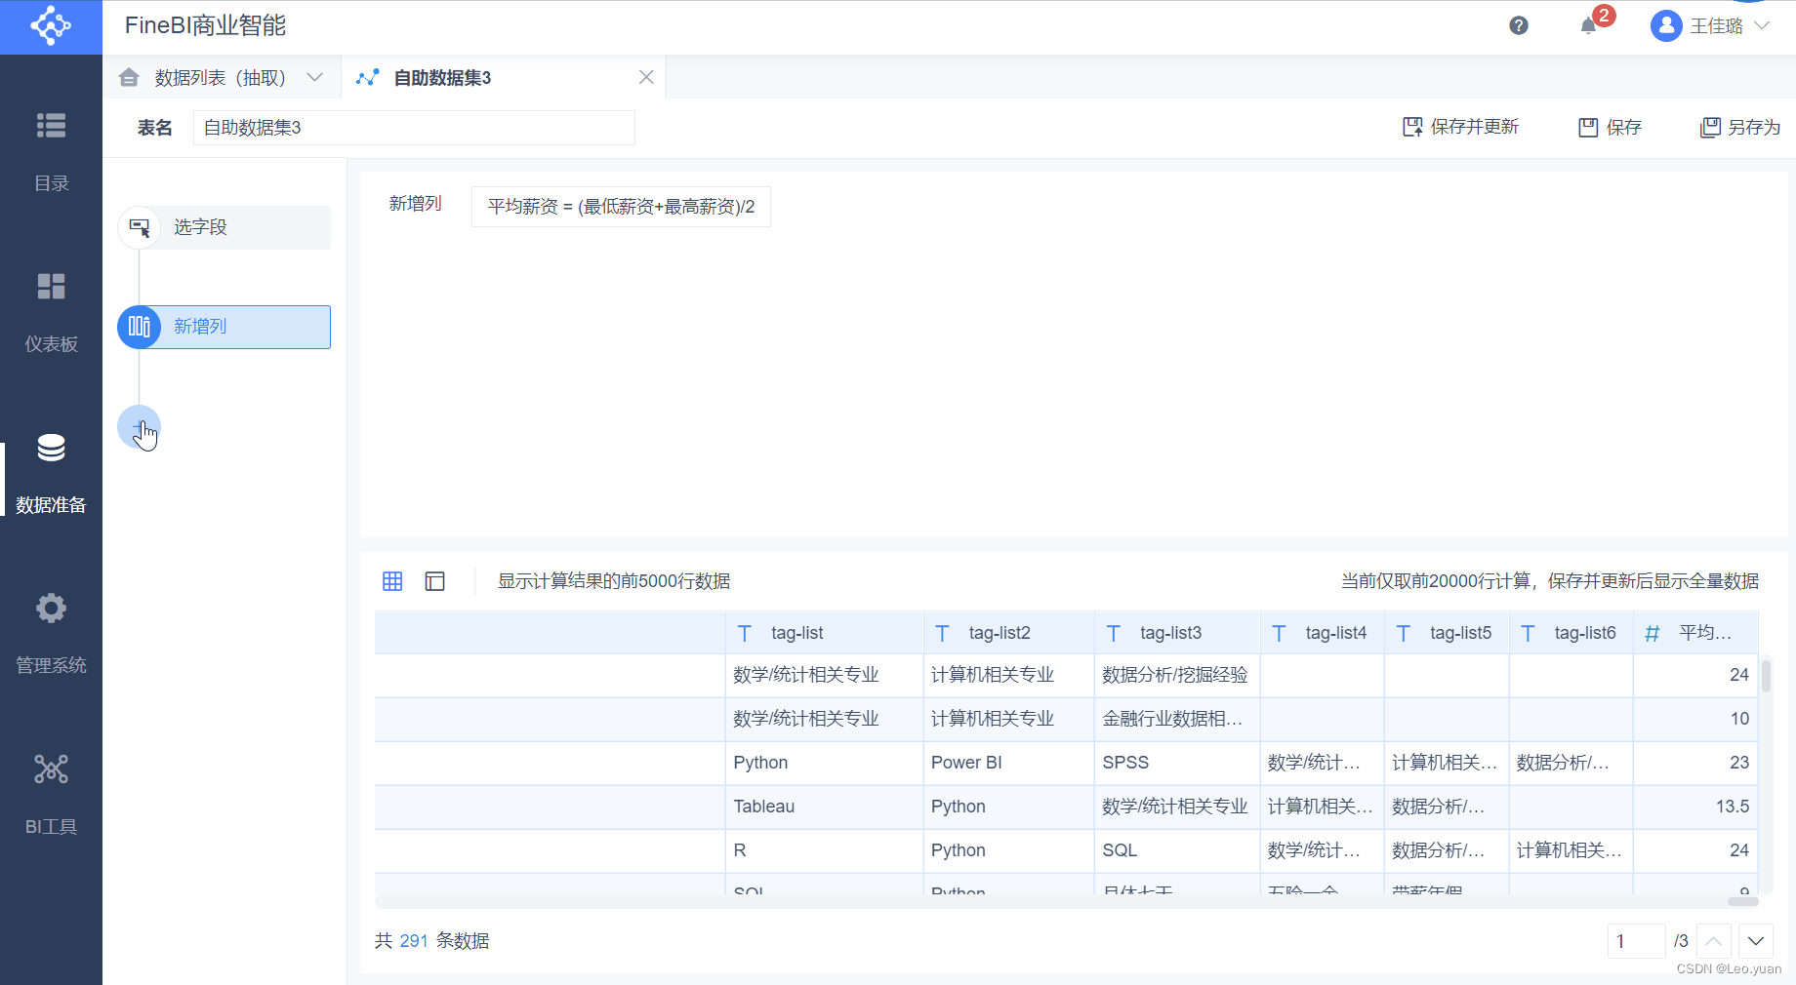
Task: Click the page number input field
Action: pos(1636,941)
